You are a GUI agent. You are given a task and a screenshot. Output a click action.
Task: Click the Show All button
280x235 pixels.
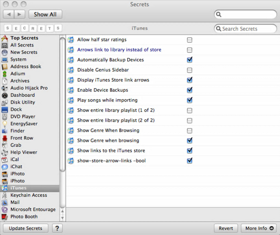click(x=45, y=14)
